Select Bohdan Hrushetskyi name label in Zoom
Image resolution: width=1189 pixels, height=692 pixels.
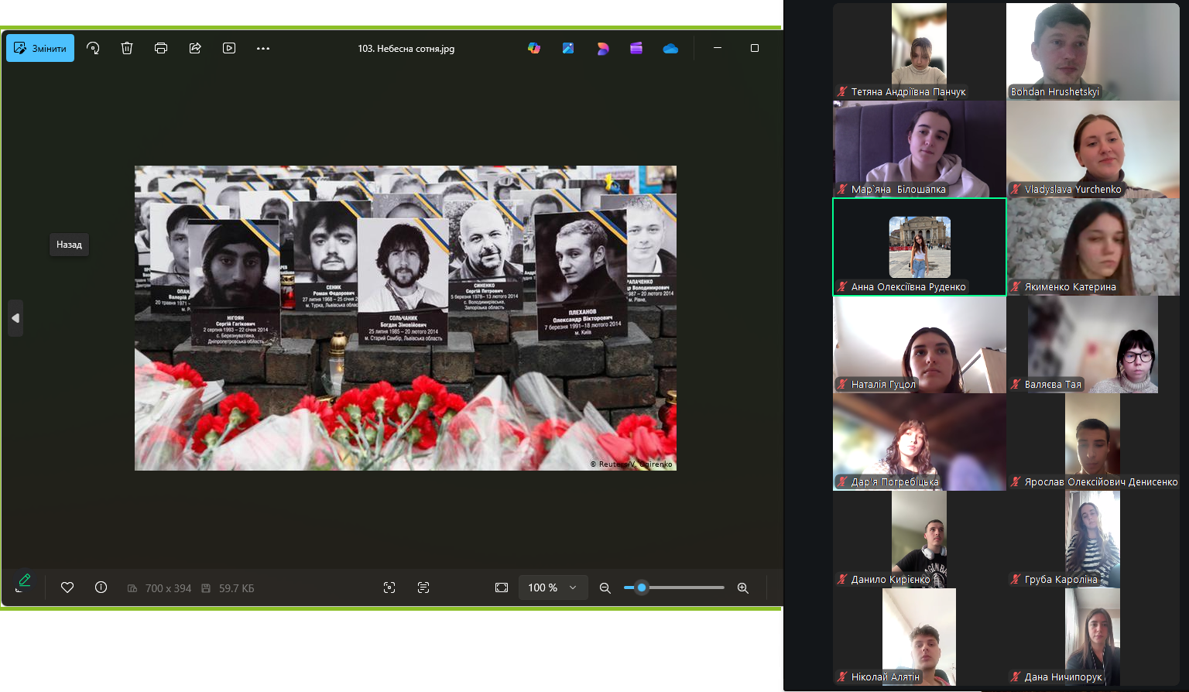[x=1054, y=91]
